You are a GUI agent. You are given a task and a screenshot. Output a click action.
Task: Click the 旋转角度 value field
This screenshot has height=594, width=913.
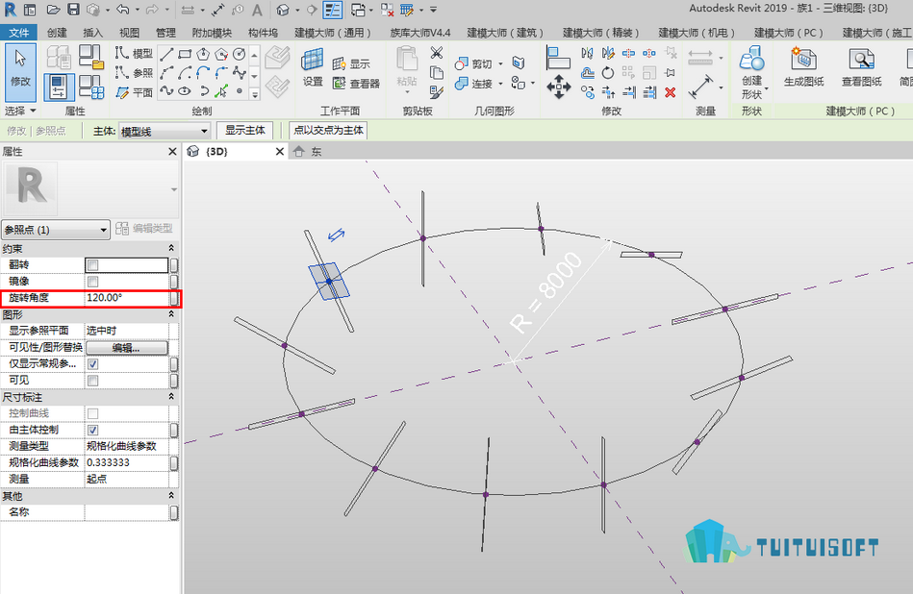127,298
